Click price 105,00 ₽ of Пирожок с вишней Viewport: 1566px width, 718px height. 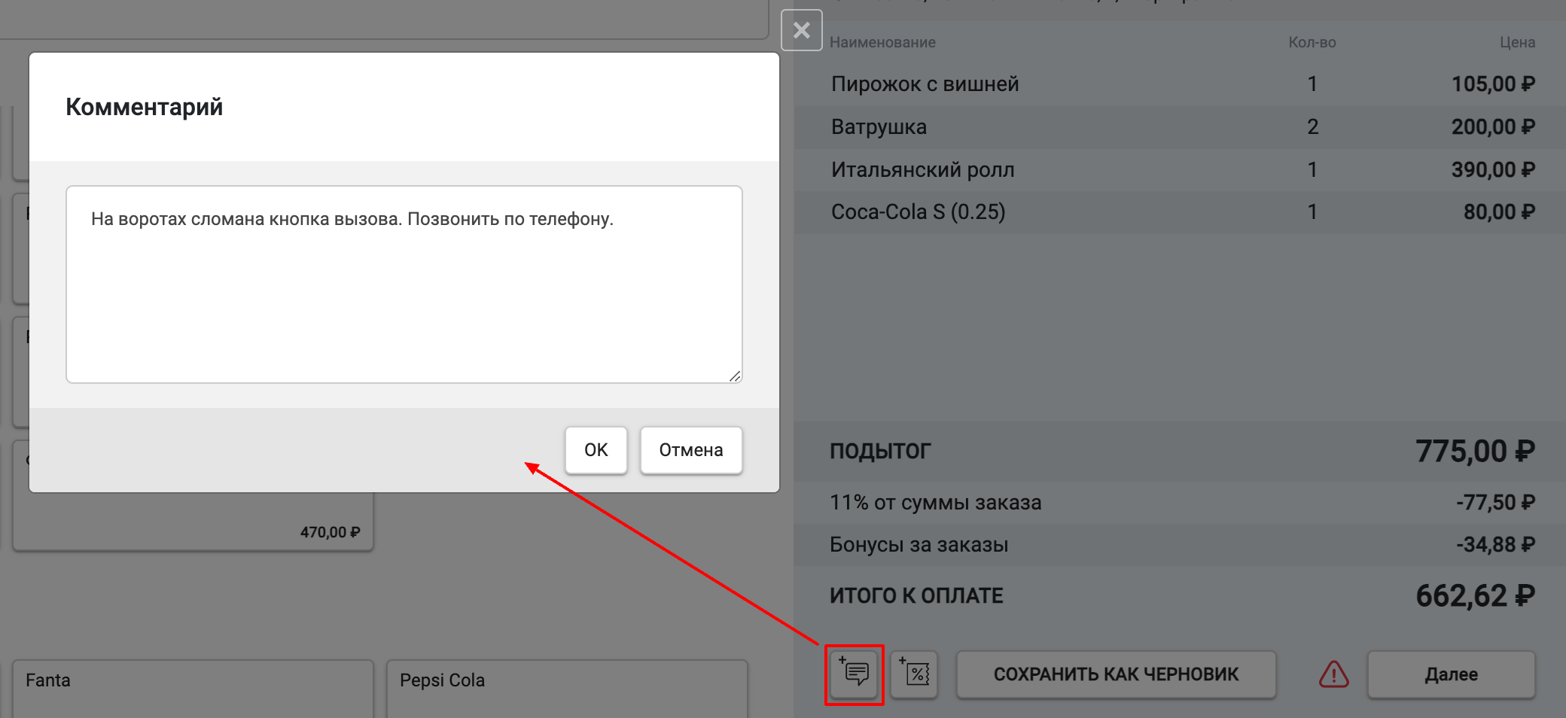pyautogui.click(x=1493, y=84)
